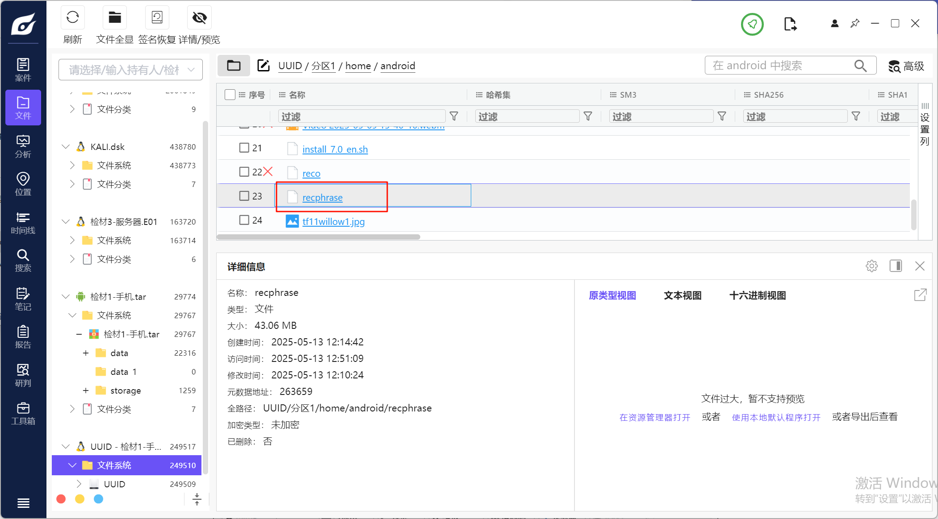Check the checkbox for row 23
This screenshot has width=938, height=519.
(x=244, y=196)
